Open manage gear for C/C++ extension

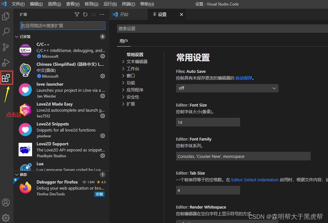click(x=103, y=56)
